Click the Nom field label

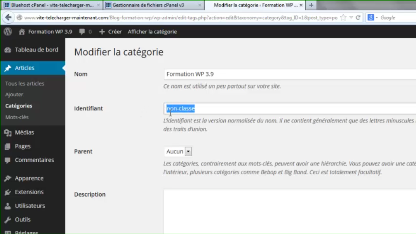tap(81, 74)
